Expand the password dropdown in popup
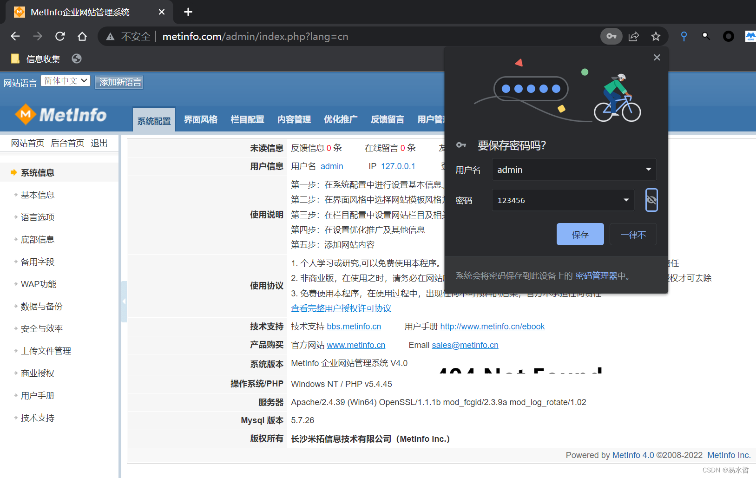The image size is (756, 478). 626,200
